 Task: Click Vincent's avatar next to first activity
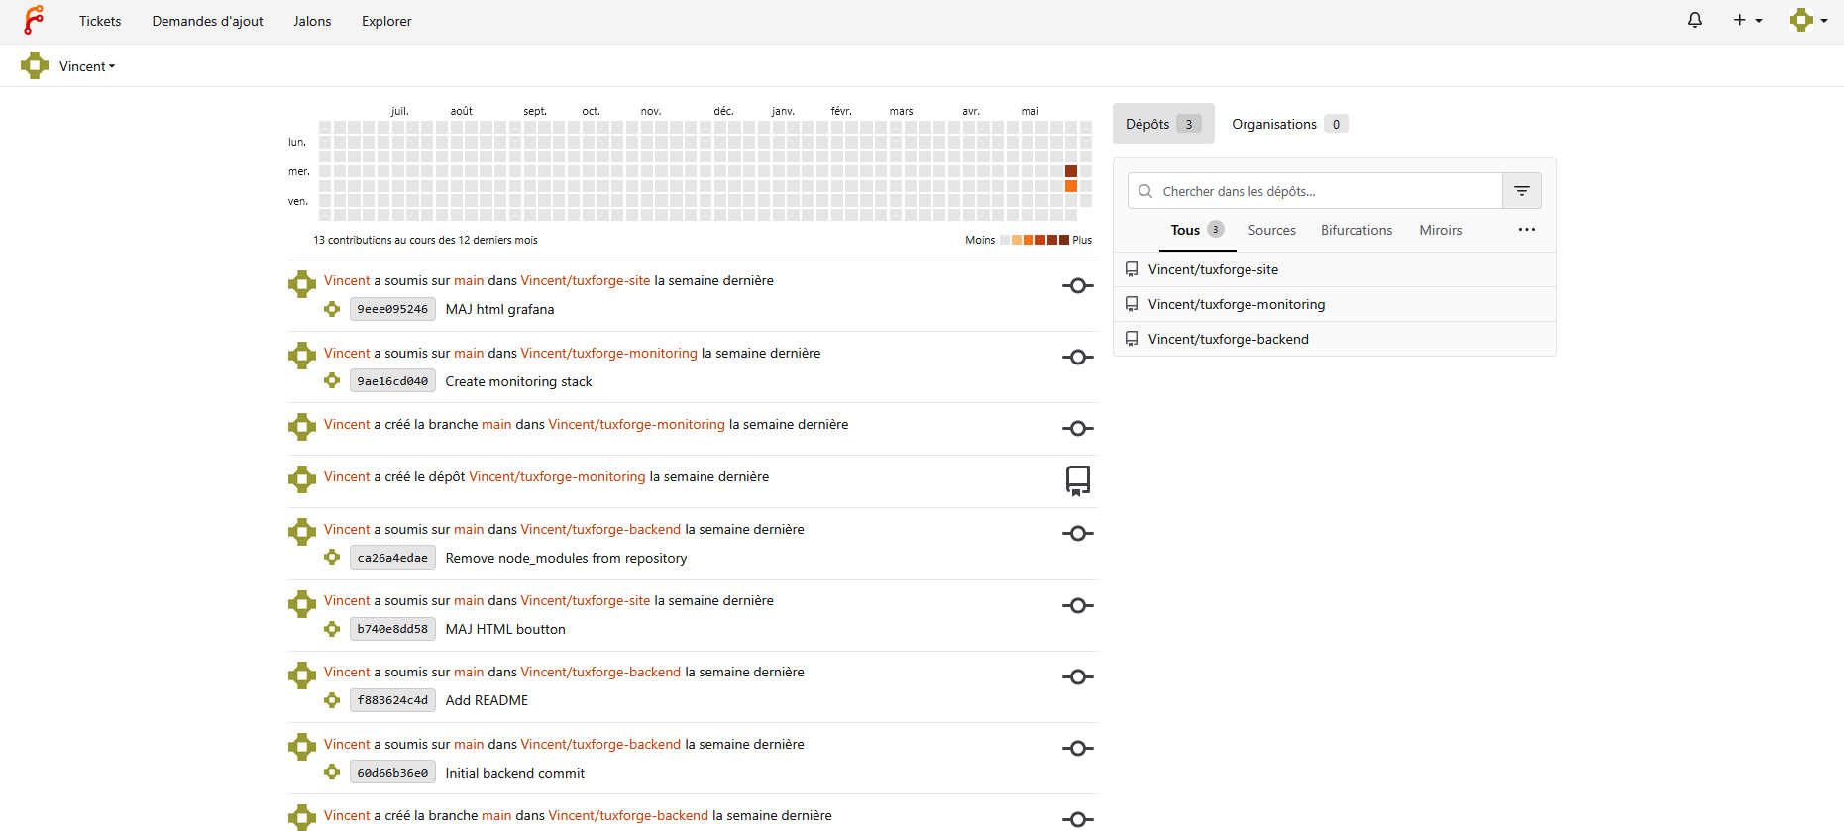(x=302, y=284)
